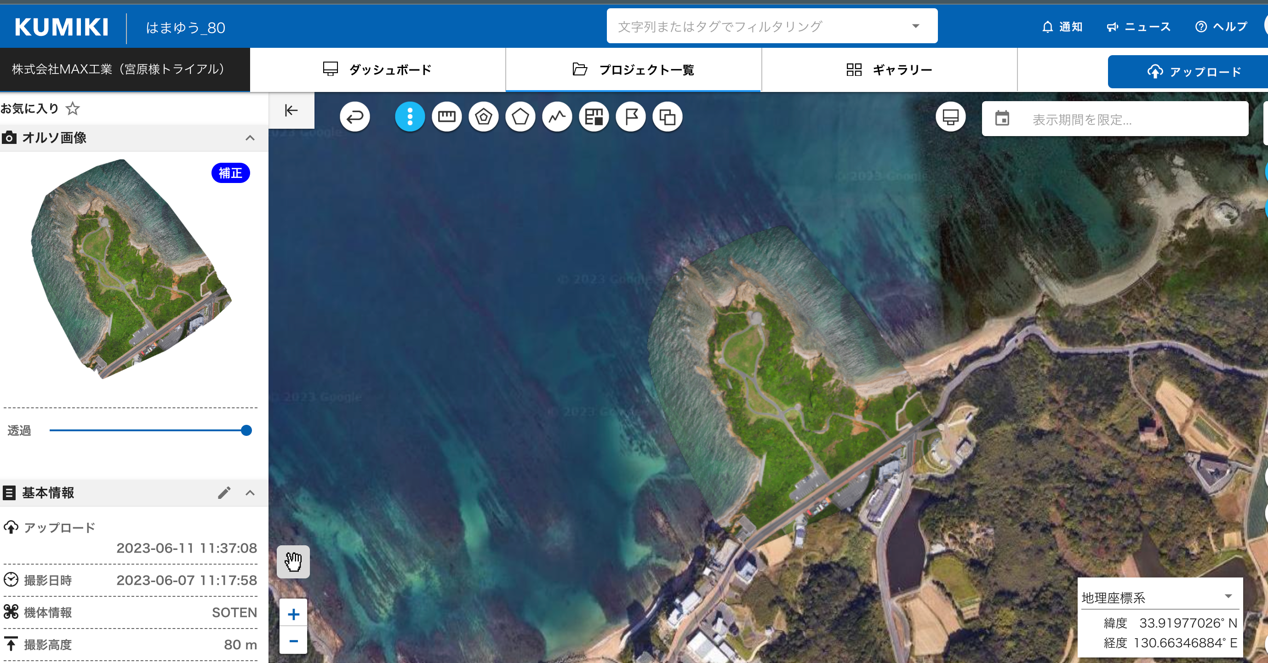Viewport: 1268px width, 663px height.
Task: Open the ヘルプ link
Action: click(x=1221, y=27)
